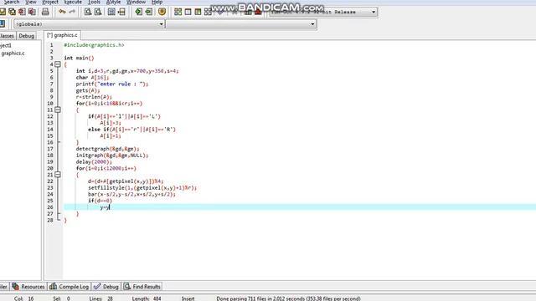Viewport: 536px width, 301px height.
Task: Click the Profile analysis chart icon
Action: (248, 12)
